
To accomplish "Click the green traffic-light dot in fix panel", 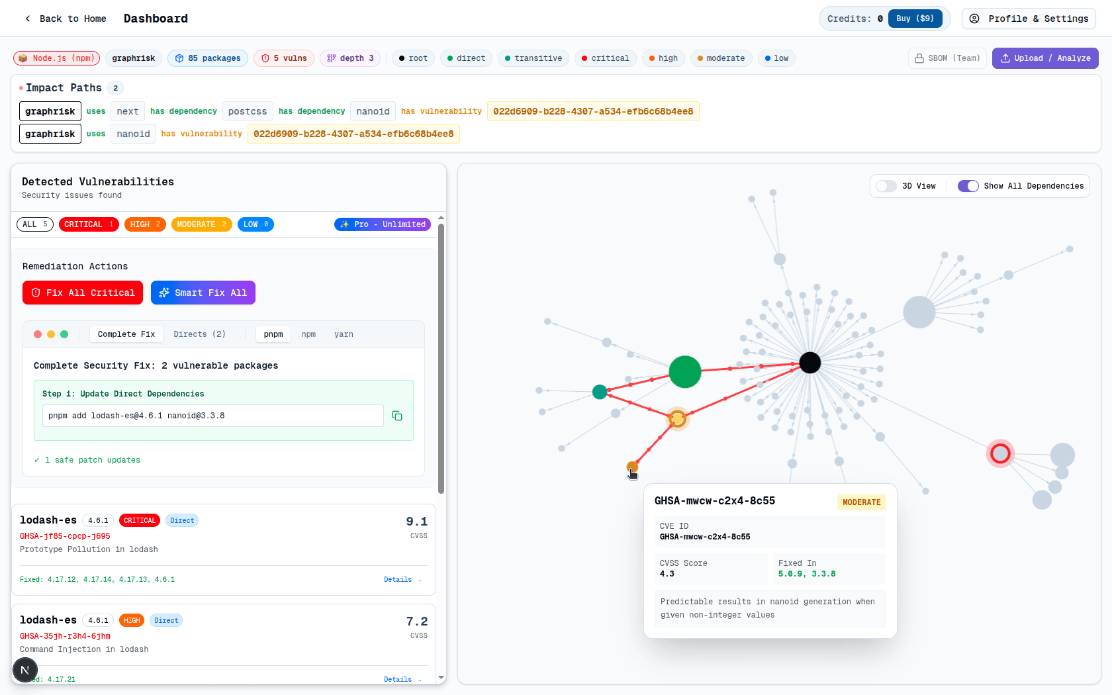I will (x=64, y=334).
